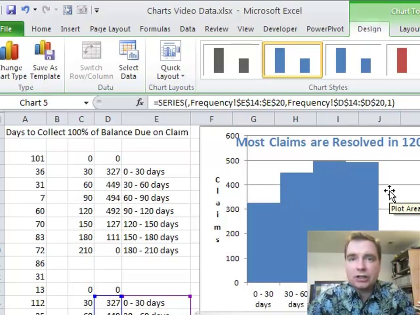Switch to the Layout chart tools tab
This screenshot has width=420, height=315.
[x=409, y=29]
